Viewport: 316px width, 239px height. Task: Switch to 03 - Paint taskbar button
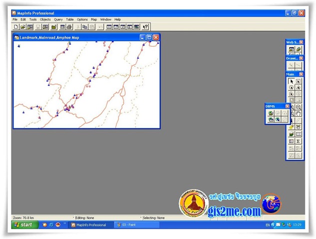(x=137, y=225)
